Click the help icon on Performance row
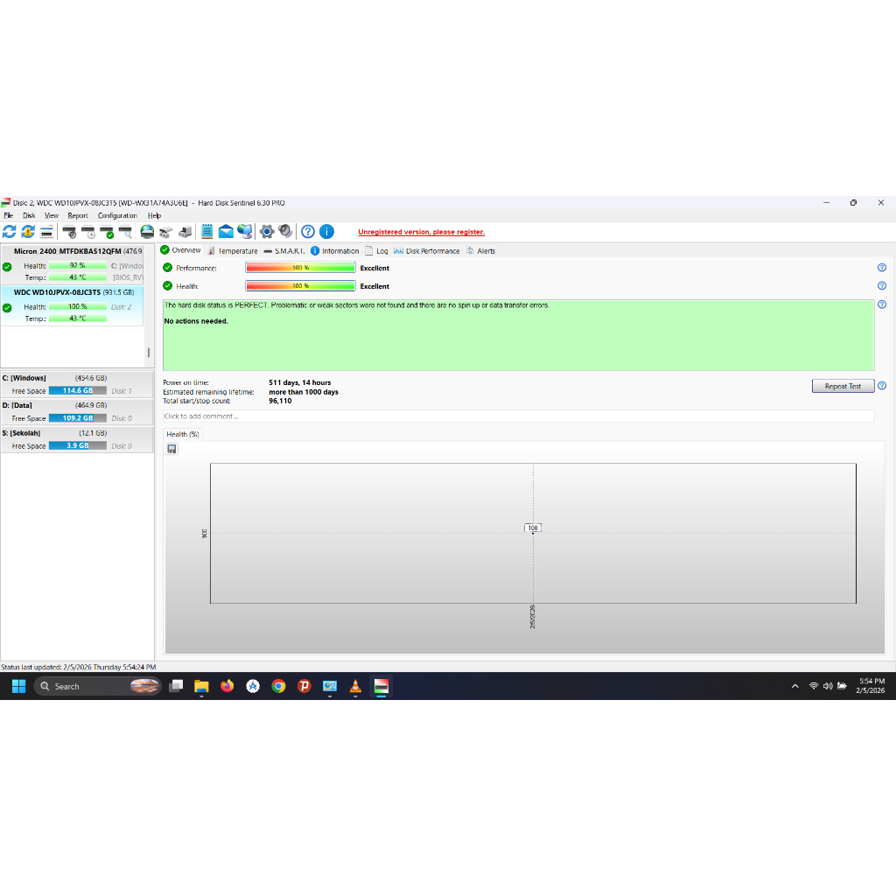Image resolution: width=896 pixels, height=896 pixels. coord(881,268)
